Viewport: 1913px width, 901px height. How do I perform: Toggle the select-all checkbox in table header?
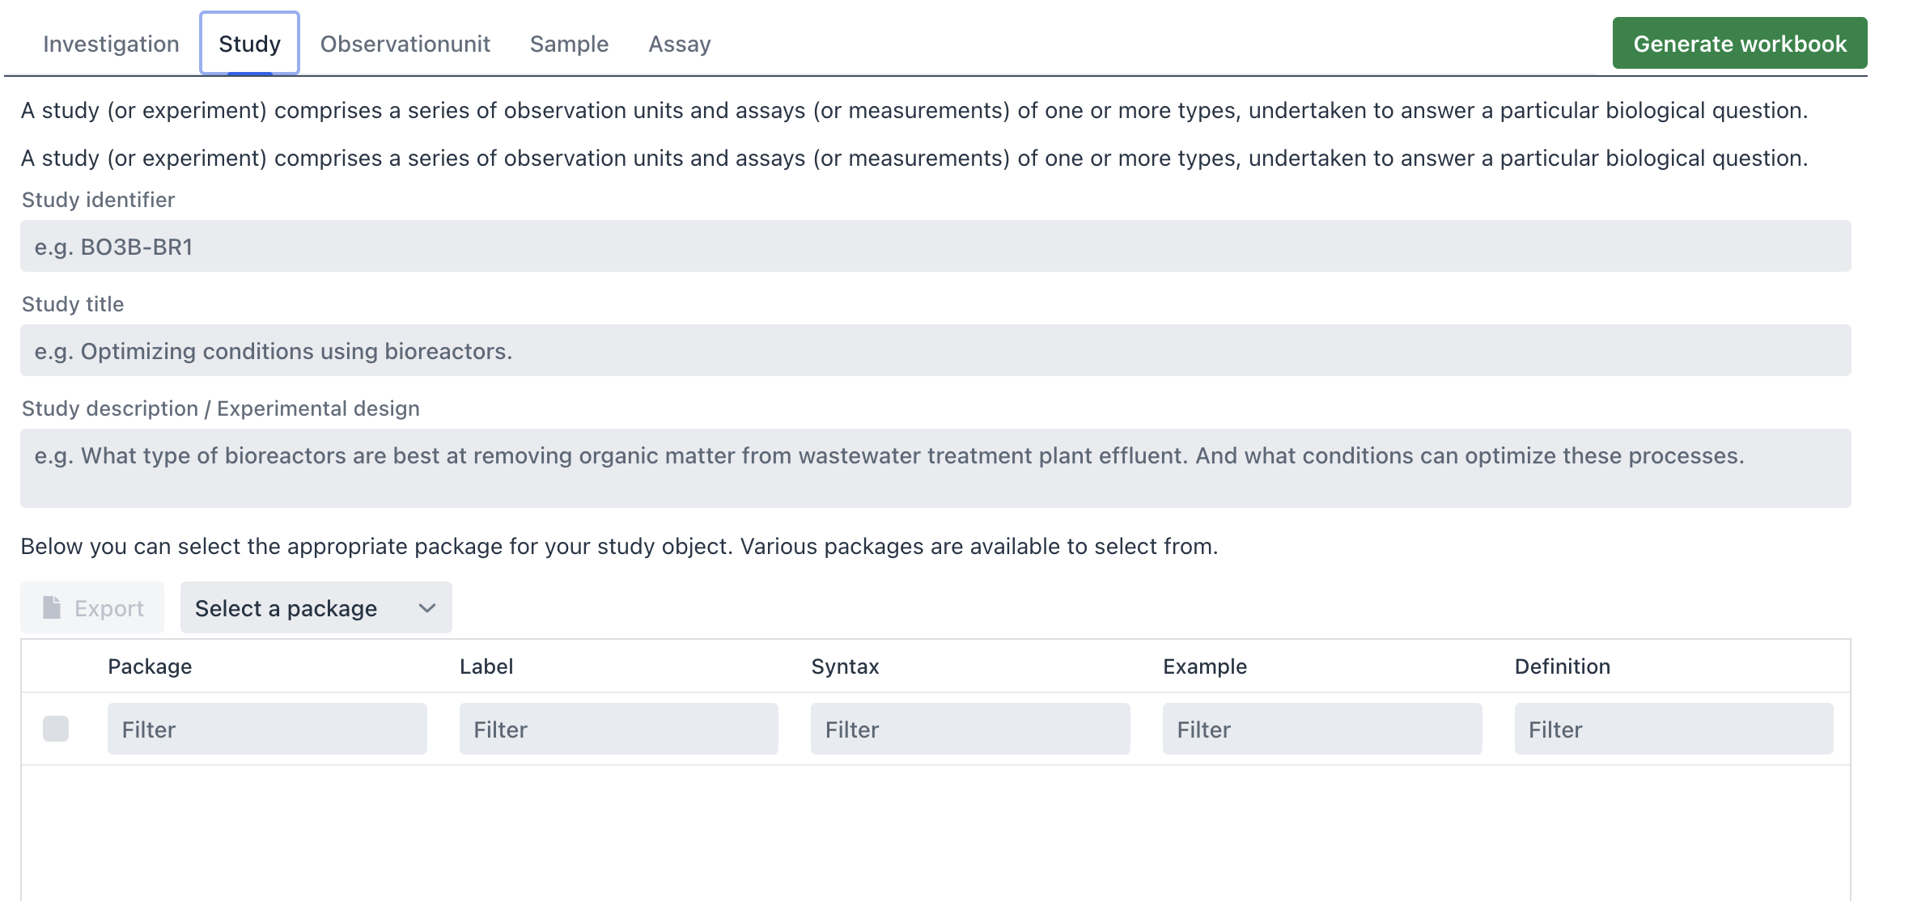tap(56, 729)
